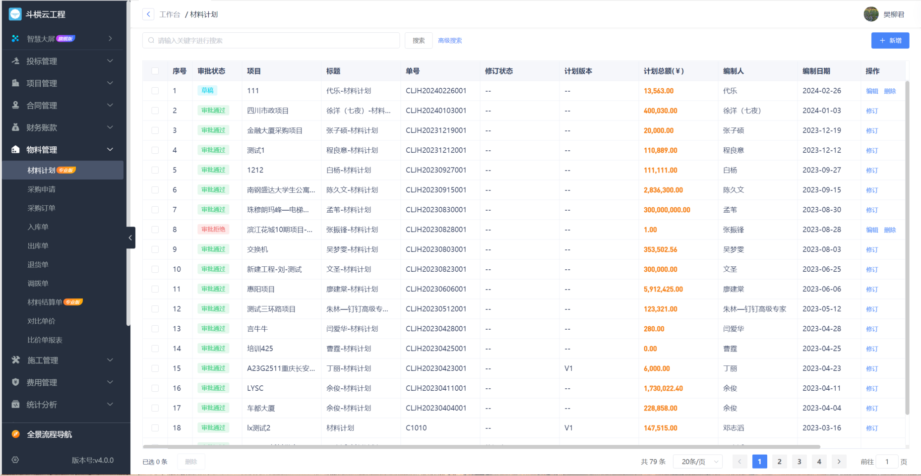
Task: Tick the checkbox for row 1 (111 project)
Action: 155,91
